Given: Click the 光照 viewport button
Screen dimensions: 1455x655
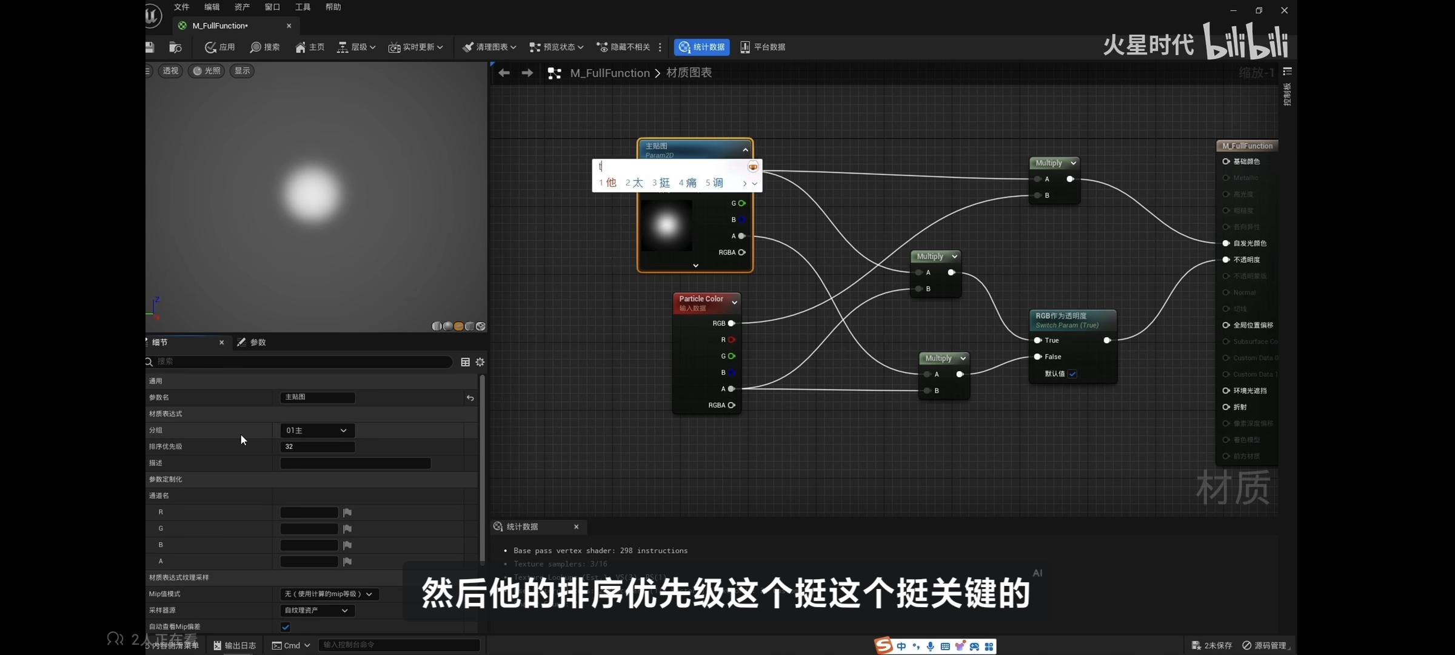Looking at the screenshot, I should (x=206, y=70).
